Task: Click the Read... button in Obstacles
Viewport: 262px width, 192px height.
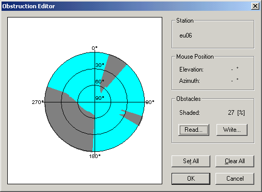Action: coord(194,130)
